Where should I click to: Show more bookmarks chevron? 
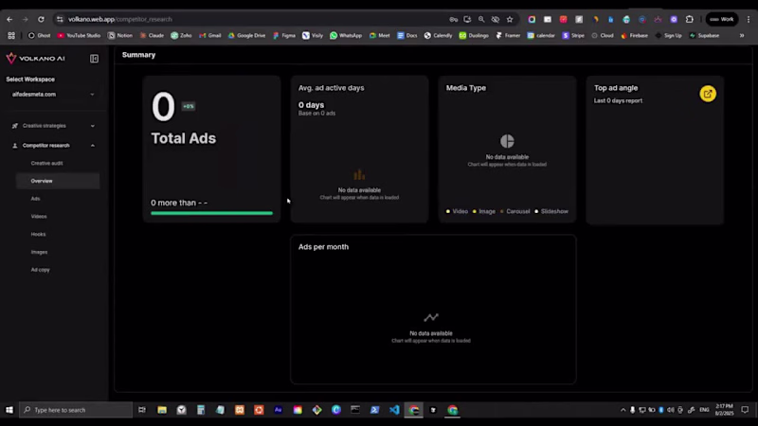point(742,35)
